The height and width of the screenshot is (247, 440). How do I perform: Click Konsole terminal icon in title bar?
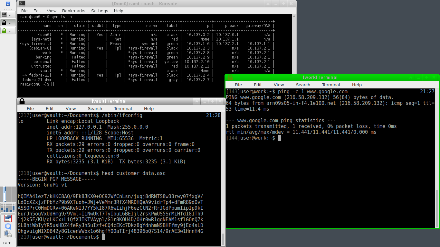tap(22, 4)
